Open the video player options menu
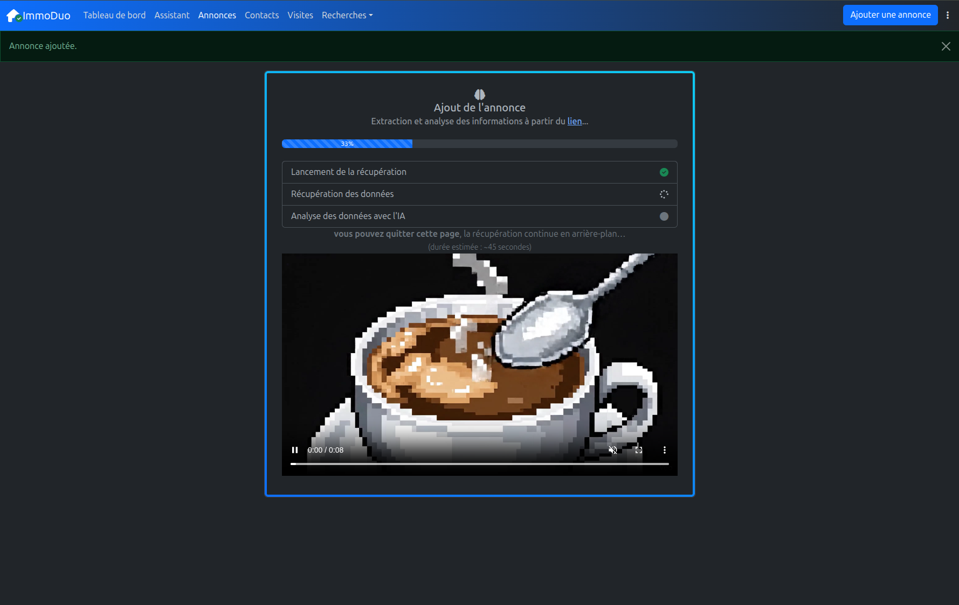This screenshot has height=605, width=959. coord(665,450)
